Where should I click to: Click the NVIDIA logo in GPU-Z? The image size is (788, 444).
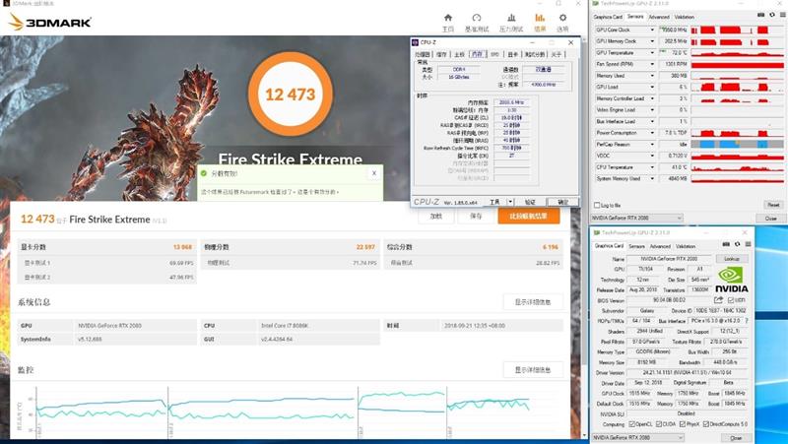(x=731, y=281)
